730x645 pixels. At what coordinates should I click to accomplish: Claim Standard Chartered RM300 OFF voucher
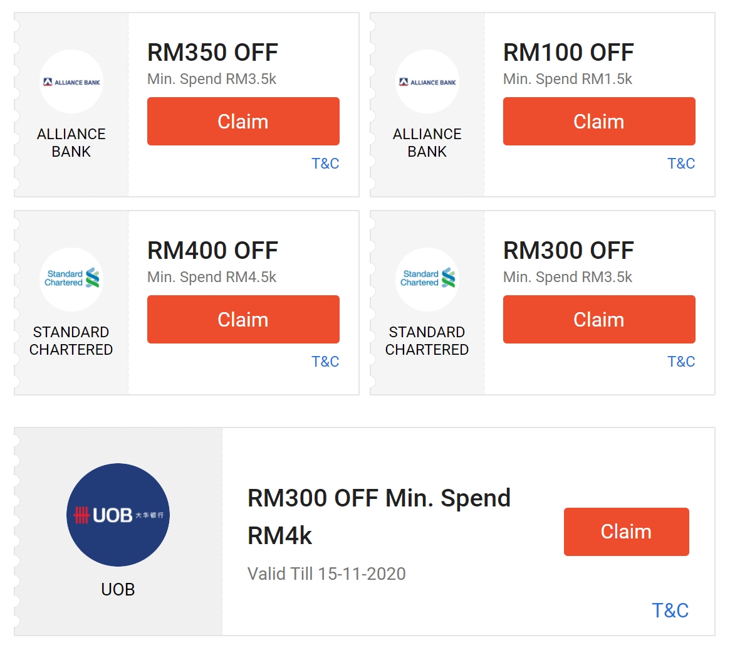pos(599,320)
